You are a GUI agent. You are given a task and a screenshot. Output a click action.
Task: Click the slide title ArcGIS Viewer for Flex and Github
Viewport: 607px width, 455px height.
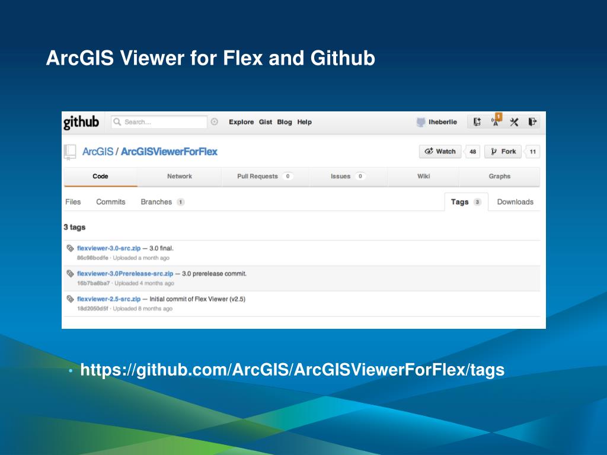[x=210, y=58]
